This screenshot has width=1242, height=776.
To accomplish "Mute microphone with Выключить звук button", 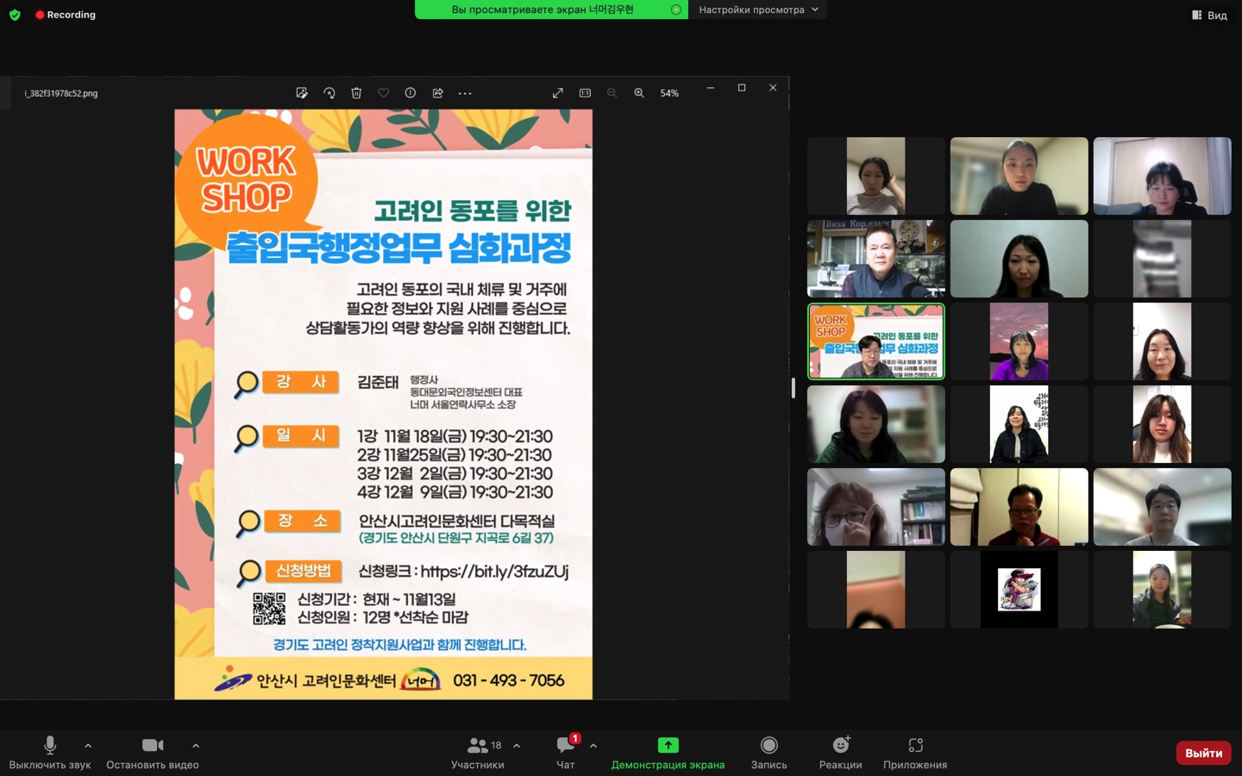I will click(x=50, y=752).
